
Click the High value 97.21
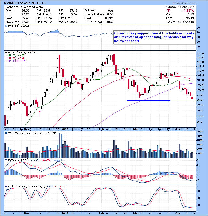coord(25,14)
